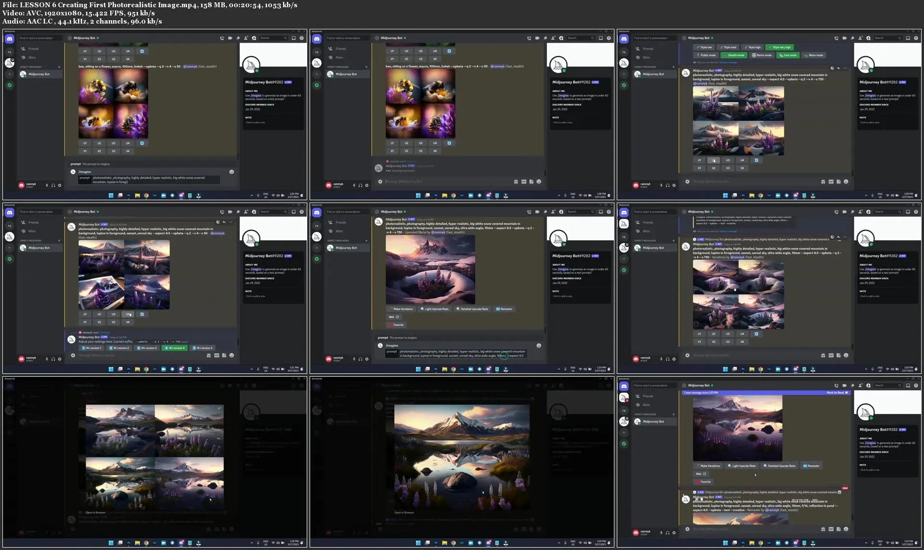
Task: Expand hidden tray icons in Style buttons frame
Action: pos(866,195)
